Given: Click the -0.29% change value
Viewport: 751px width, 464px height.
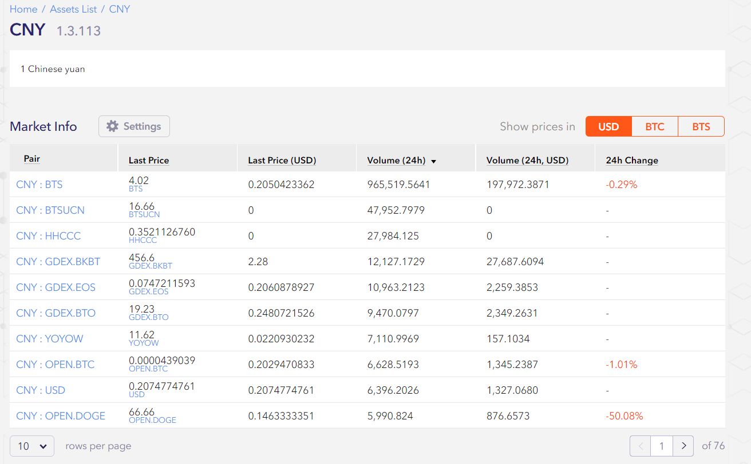Looking at the screenshot, I should point(622,185).
